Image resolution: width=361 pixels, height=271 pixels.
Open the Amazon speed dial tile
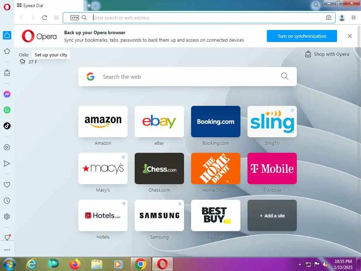click(103, 121)
